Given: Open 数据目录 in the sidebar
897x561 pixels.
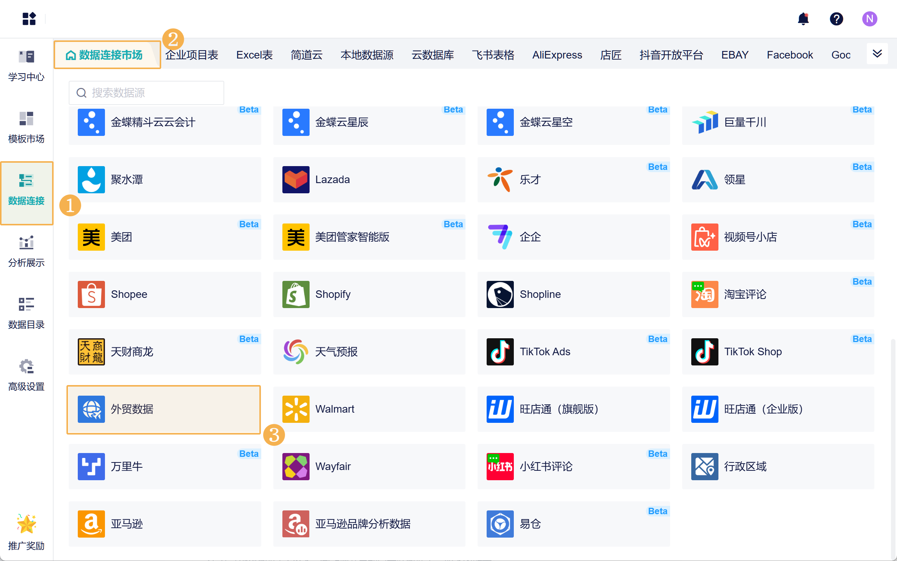Looking at the screenshot, I should pyautogui.click(x=26, y=313).
